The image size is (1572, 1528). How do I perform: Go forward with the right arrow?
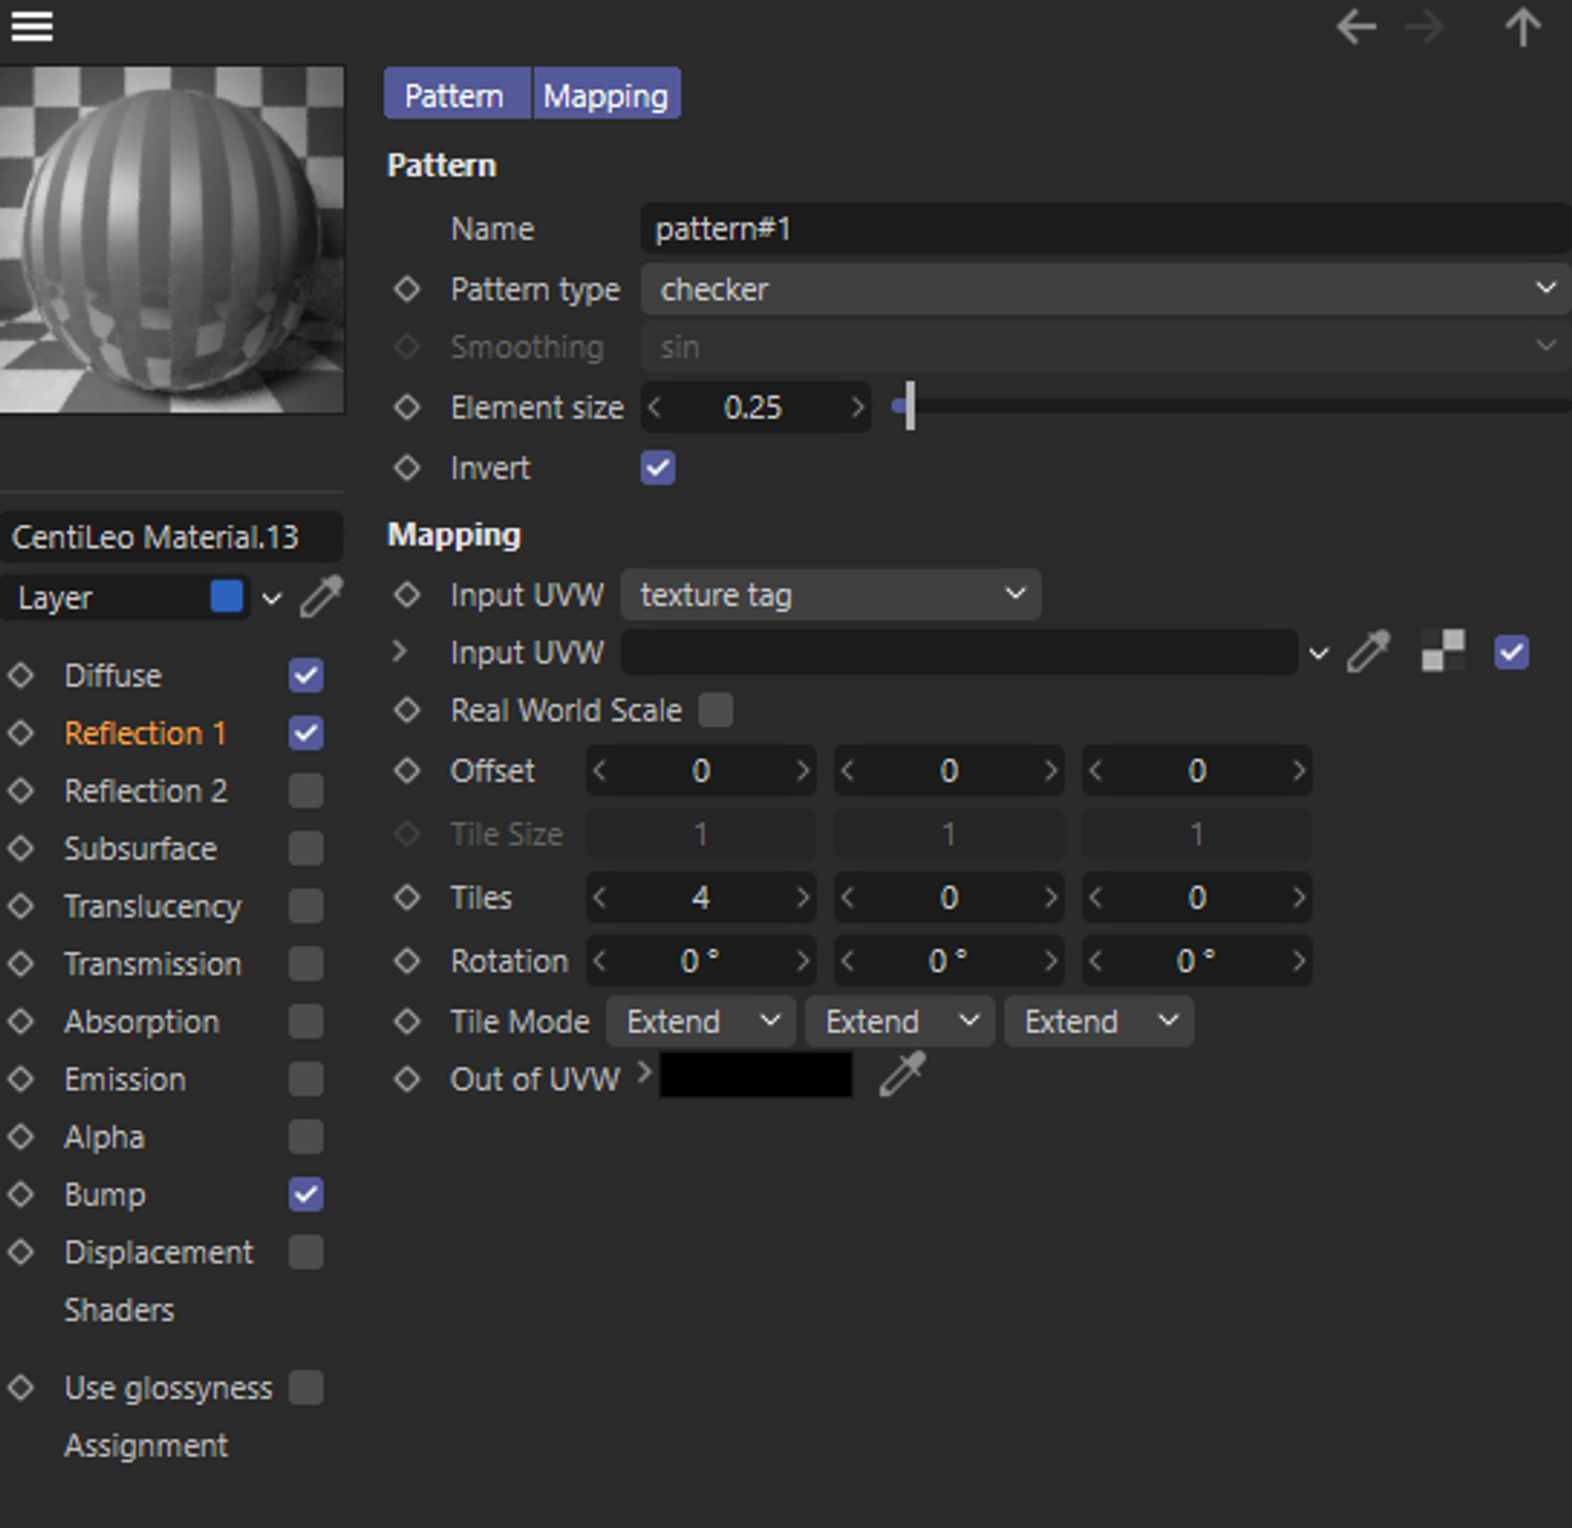point(1425,27)
